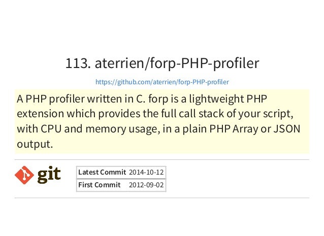Screen dimensions: 324x236
Task: Select the slide title 'aterrien/forp-PHP-profiler'
Action: tap(177, 63)
